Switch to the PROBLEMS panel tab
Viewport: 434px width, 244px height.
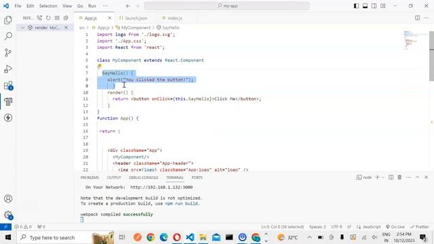click(x=90, y=178)
